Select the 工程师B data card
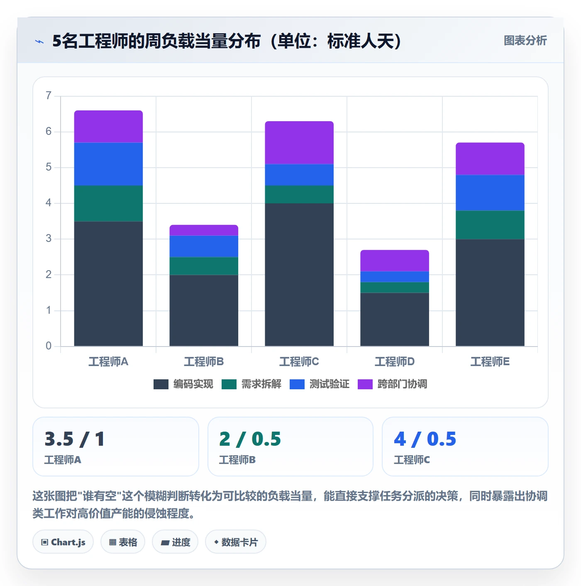 [x=290, y=447]
